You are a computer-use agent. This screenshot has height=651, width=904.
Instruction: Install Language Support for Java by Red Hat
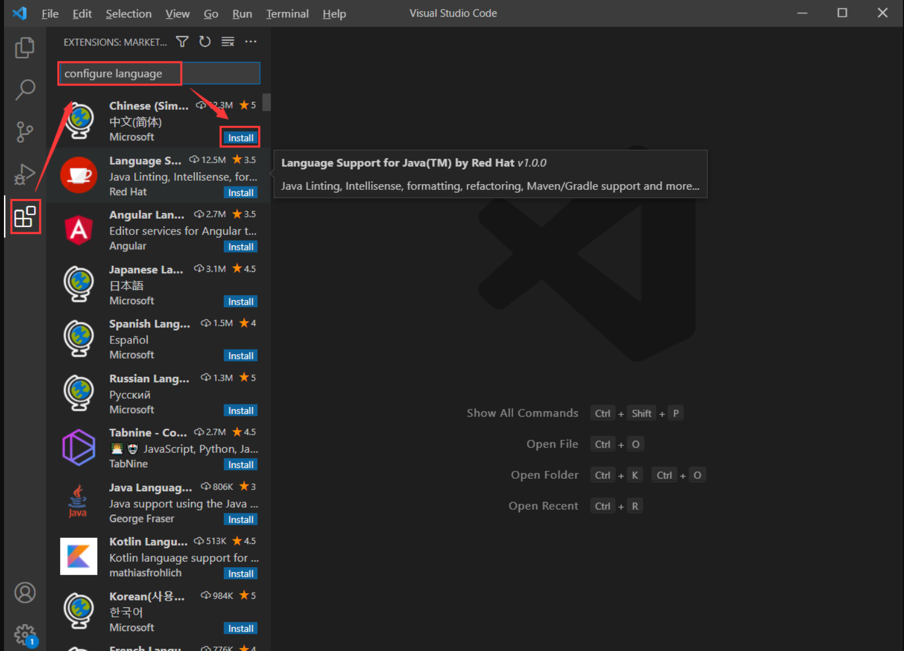click(x=241, y=193)
